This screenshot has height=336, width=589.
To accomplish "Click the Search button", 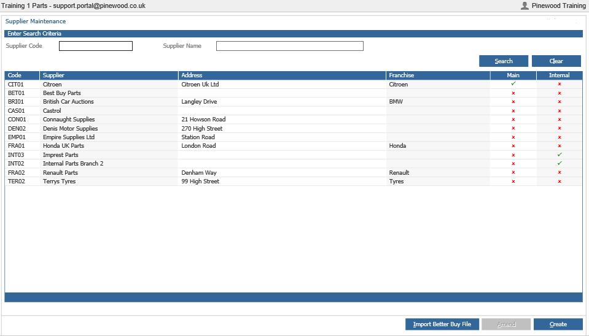I will [504, 61].
